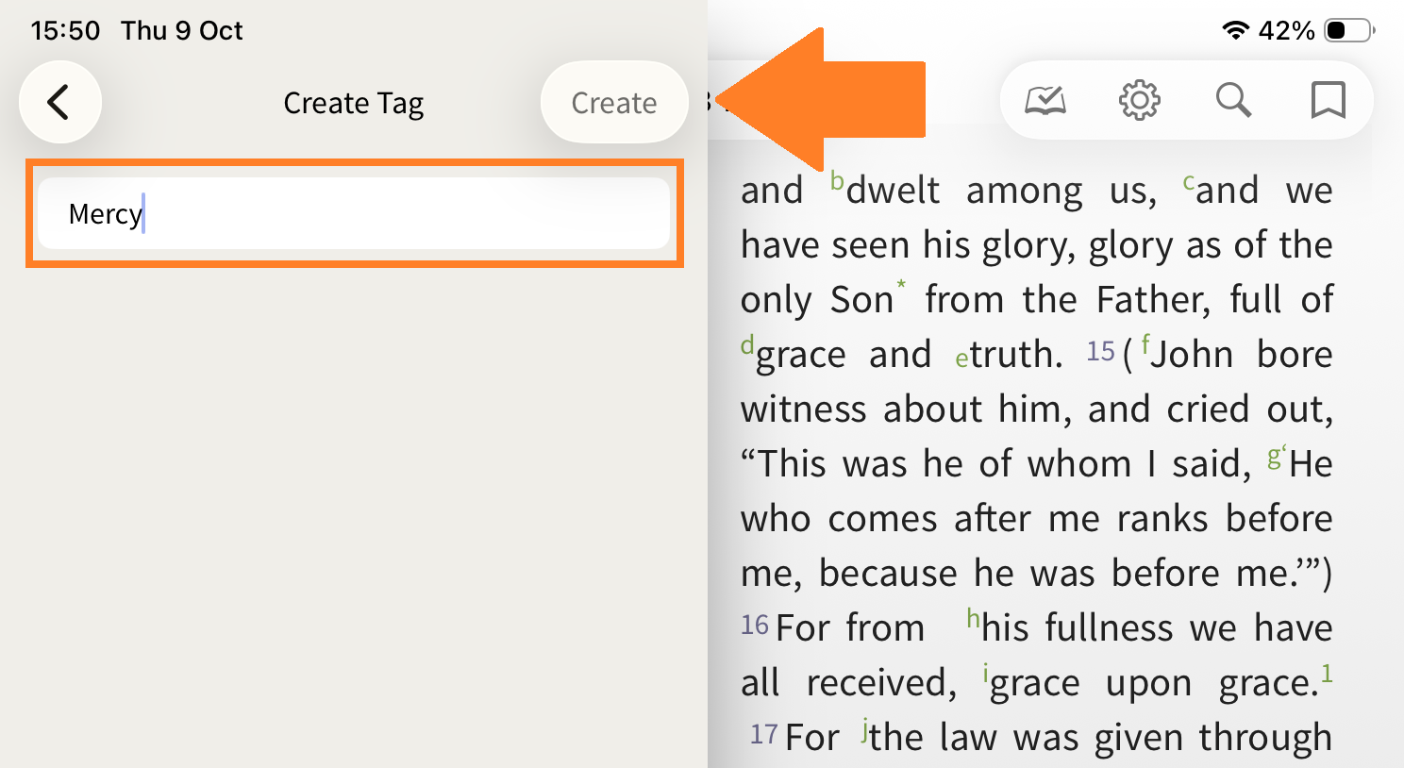Tap the bookmark icon in toolbar
The height and width of the screenshot is (768, 1404).
[1328, 100]
